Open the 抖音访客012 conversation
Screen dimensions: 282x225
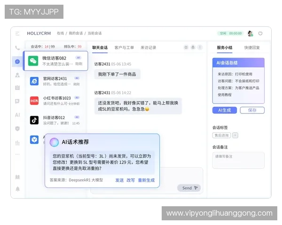click(x=56, y=120)
